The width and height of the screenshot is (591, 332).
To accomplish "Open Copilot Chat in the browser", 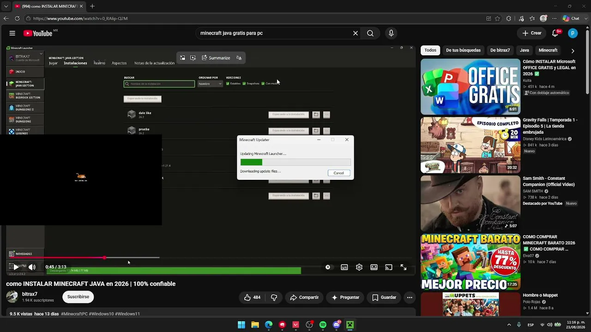I will tap(571, 18).
